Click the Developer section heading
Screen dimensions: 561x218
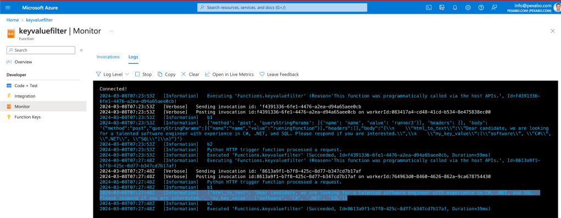[16, 74]
